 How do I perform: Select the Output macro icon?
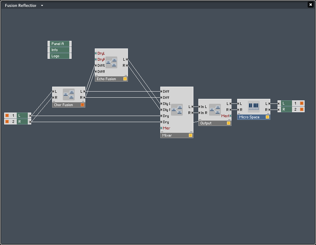click(215, 110)
